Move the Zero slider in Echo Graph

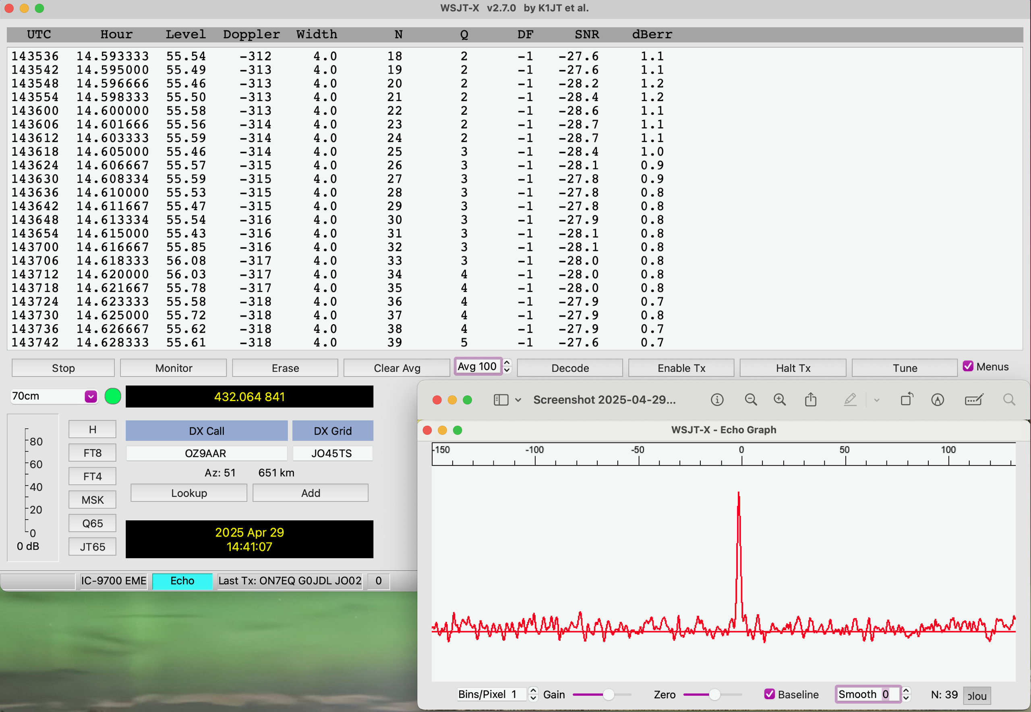click(714, 695)
